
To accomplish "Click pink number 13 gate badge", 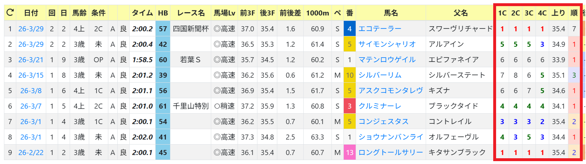I will pyautogui.click(x=350, y=152).
